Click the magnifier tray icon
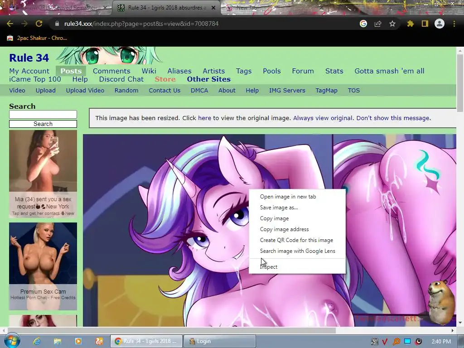 pyautogui.click(x=396, y=342)
